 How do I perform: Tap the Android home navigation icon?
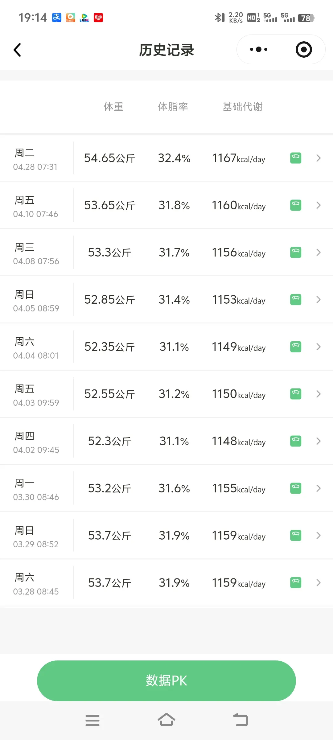[x=166, y=720]
